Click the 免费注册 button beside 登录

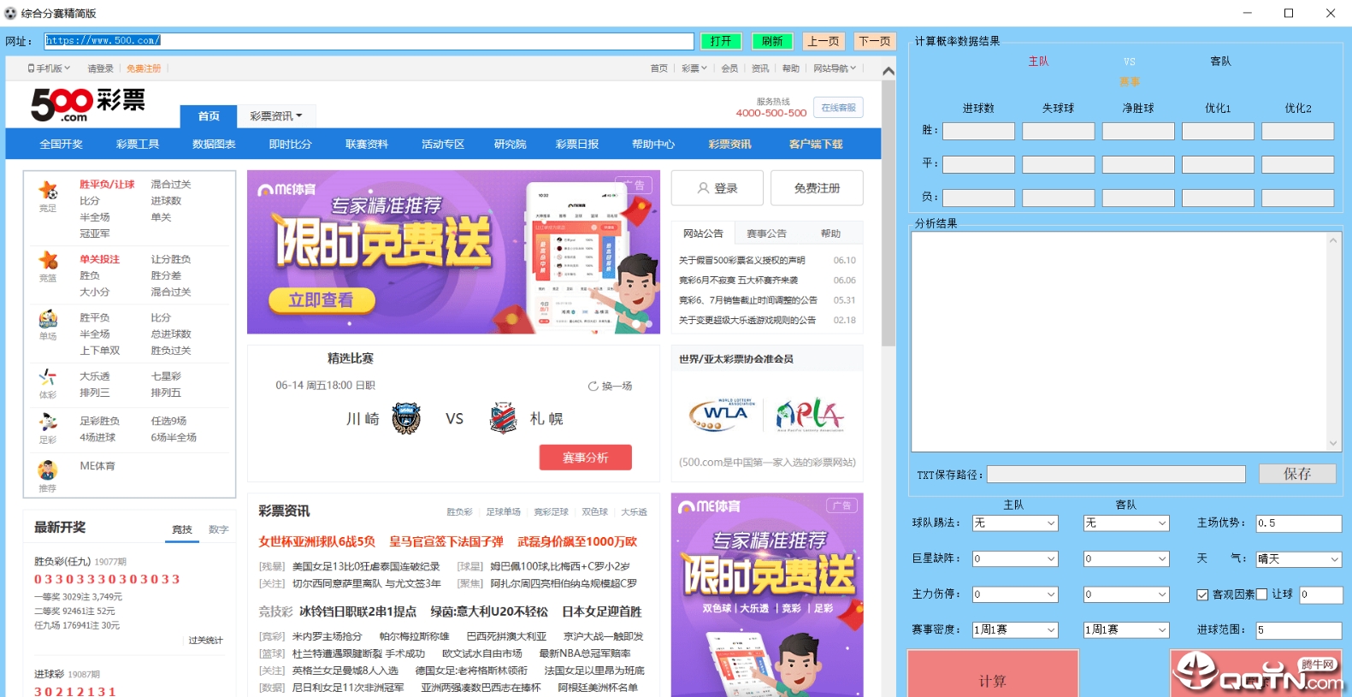click(817, 188)
